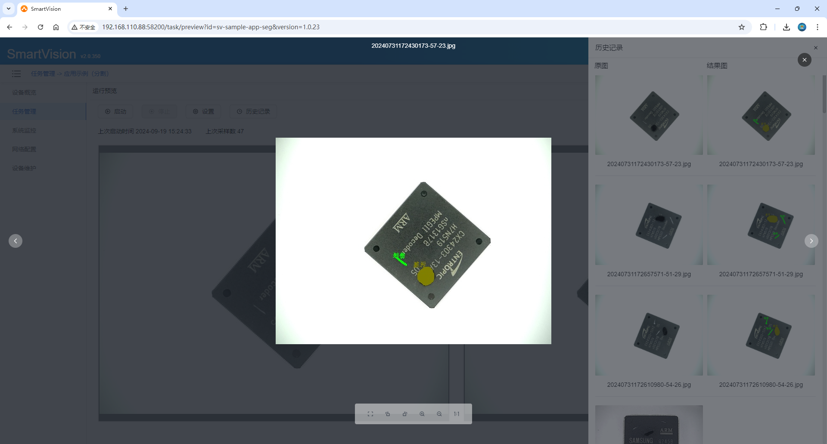Open the browser home page
This screenshot has width=827, height=444.
pos(56,27)
